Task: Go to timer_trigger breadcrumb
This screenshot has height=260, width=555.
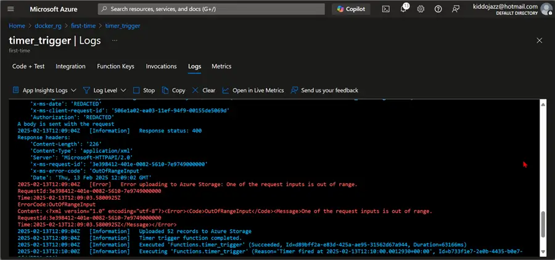Action: [123, 26]
